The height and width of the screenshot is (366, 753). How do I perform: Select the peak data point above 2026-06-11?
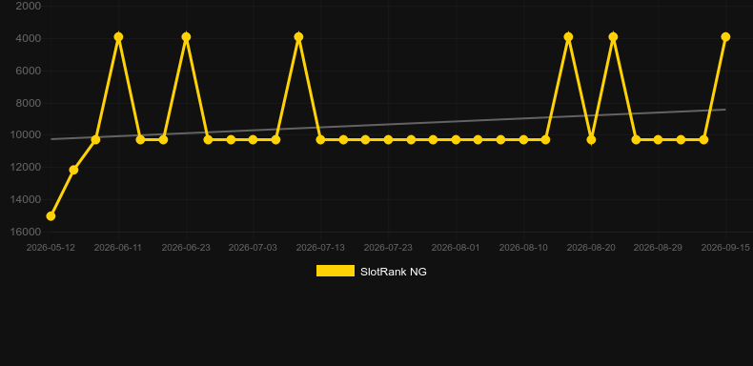pyautogui.click(x=118, y=37)
